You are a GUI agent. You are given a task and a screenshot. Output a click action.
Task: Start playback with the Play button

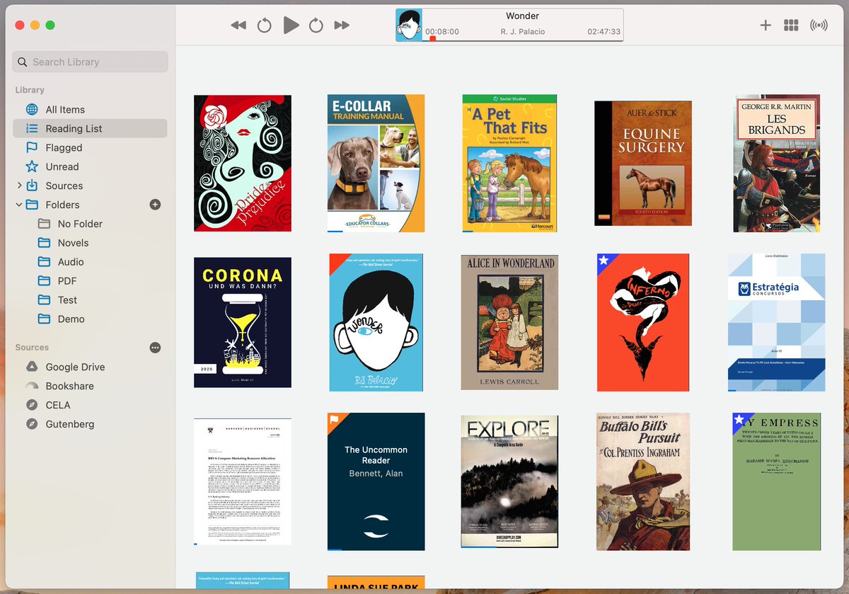click(x=291, y=25)
